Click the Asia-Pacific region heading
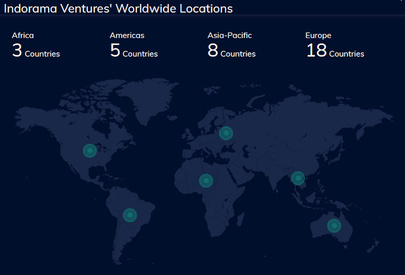405x275 pixels. click(230, 35)
